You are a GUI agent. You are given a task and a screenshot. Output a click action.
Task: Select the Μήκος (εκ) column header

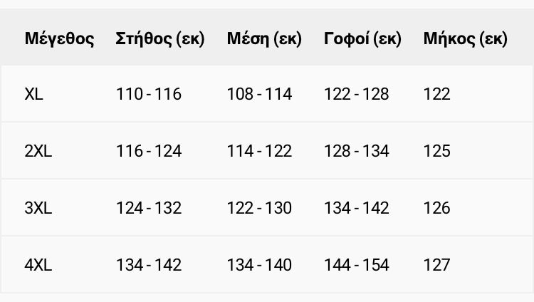465,38
